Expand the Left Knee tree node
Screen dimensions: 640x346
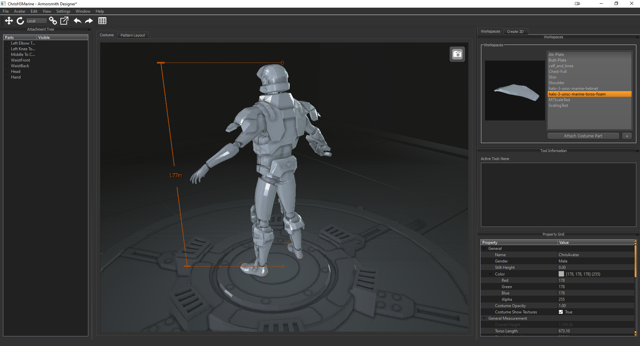coord(7,49)
